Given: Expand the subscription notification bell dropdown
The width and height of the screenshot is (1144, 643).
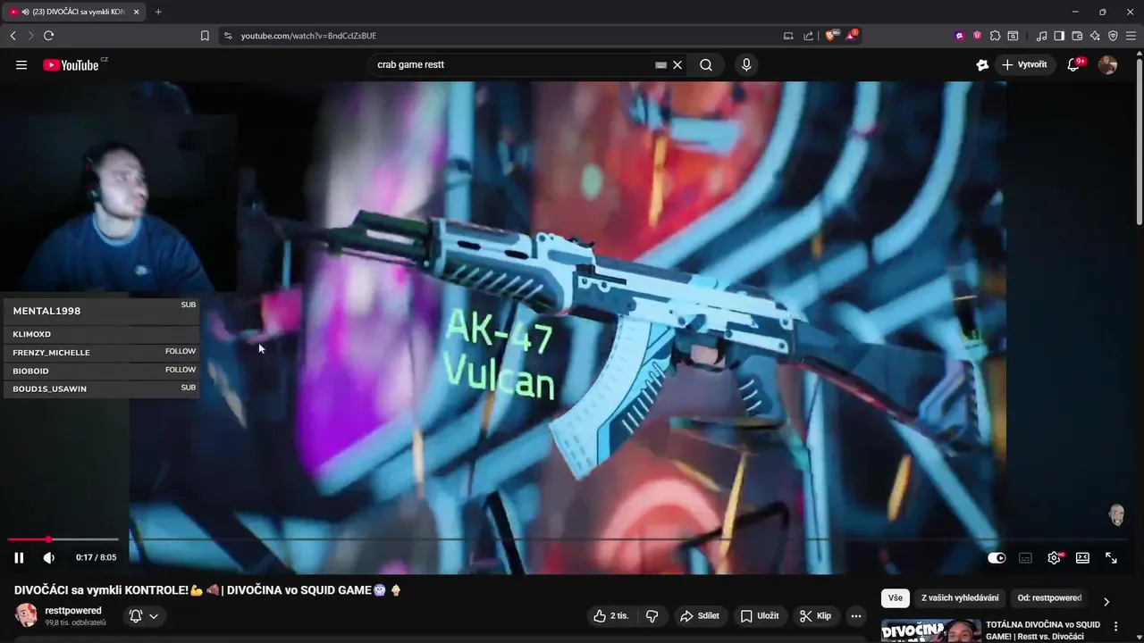Looking at the screenshot, I should pyautogui.click(x=144, y=615).
